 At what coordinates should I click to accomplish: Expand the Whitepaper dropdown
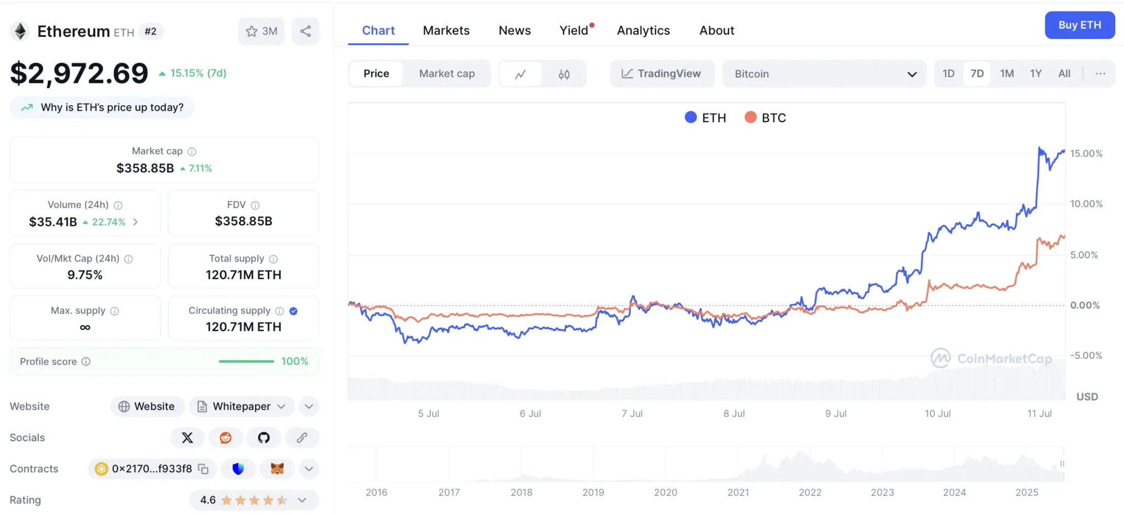(242, 407)
